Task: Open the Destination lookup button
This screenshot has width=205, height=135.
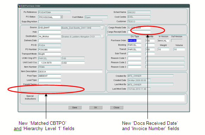Action: tap(102, 36)
